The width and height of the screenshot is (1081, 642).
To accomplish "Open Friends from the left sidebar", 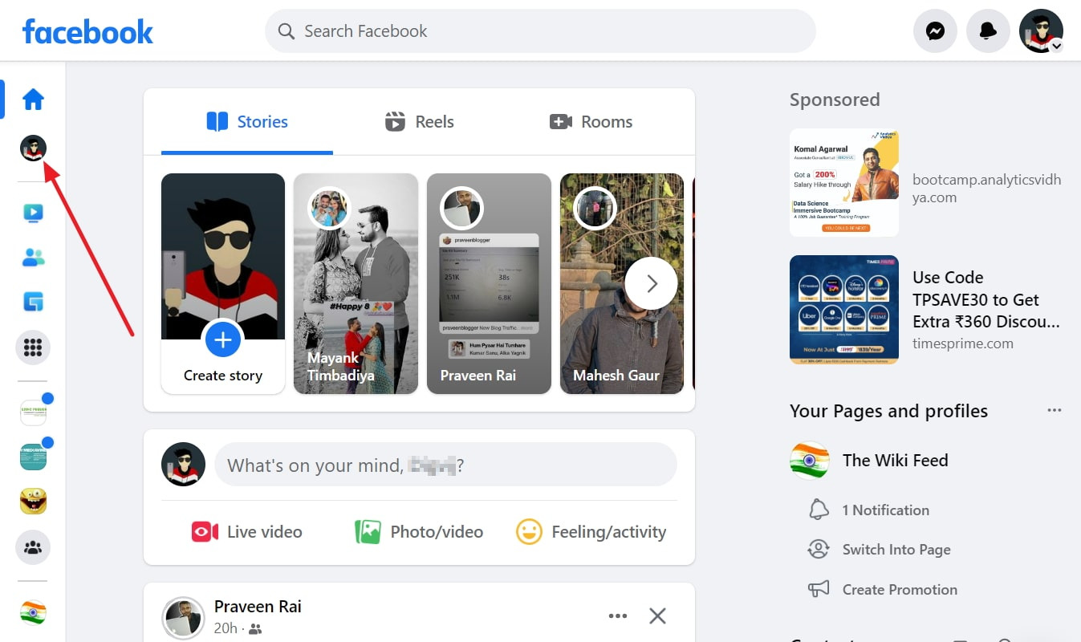I will [31, 256].
